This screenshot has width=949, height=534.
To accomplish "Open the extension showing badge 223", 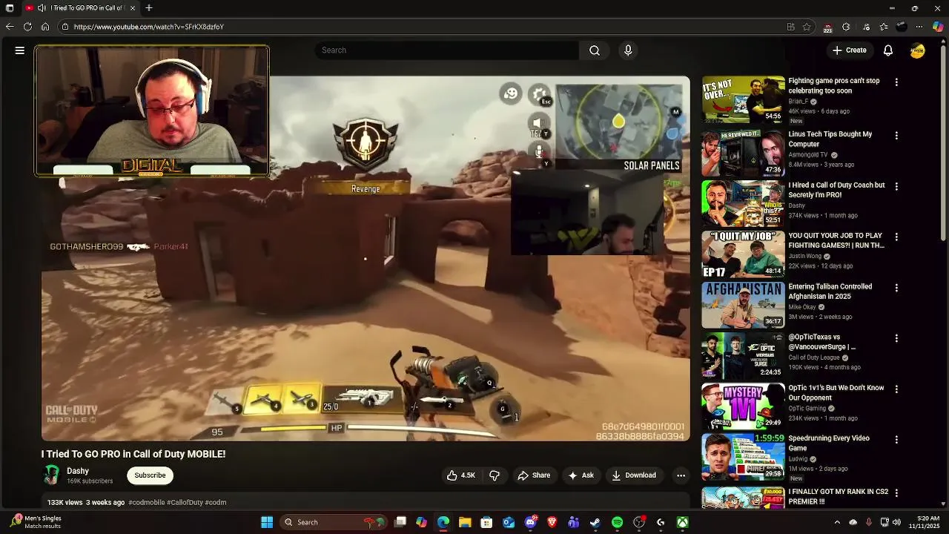I will point(828,27).
